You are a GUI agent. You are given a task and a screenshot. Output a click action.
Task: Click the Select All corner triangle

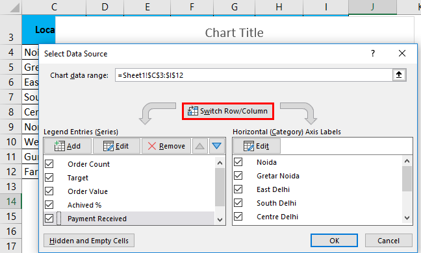tap(14, 8)
